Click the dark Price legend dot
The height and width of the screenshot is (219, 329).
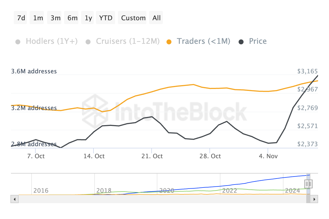point(241,42)
